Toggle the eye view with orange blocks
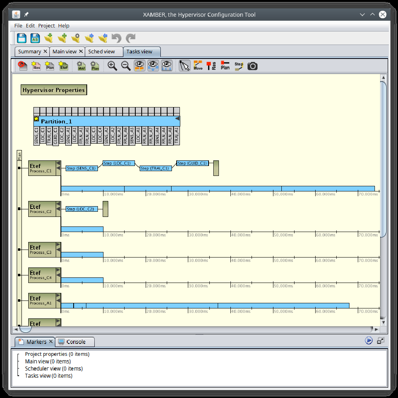 [140, 66]
